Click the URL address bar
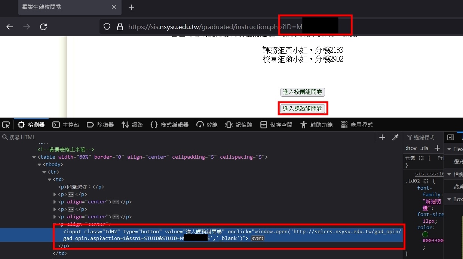 click(x=281, y=26)
